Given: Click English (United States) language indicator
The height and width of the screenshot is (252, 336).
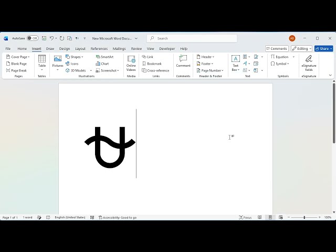Looking at the screenshot, I should (70, 217).
